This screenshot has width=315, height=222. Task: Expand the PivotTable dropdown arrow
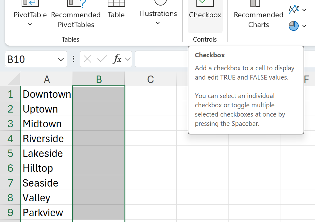click(x=30, y=24)
